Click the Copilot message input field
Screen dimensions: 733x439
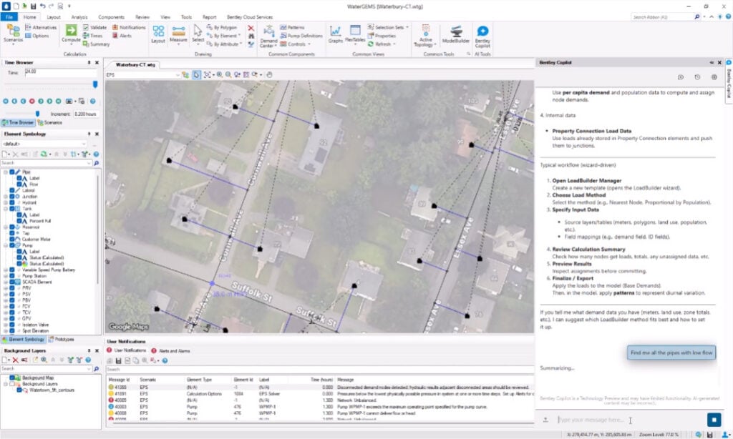628,420
